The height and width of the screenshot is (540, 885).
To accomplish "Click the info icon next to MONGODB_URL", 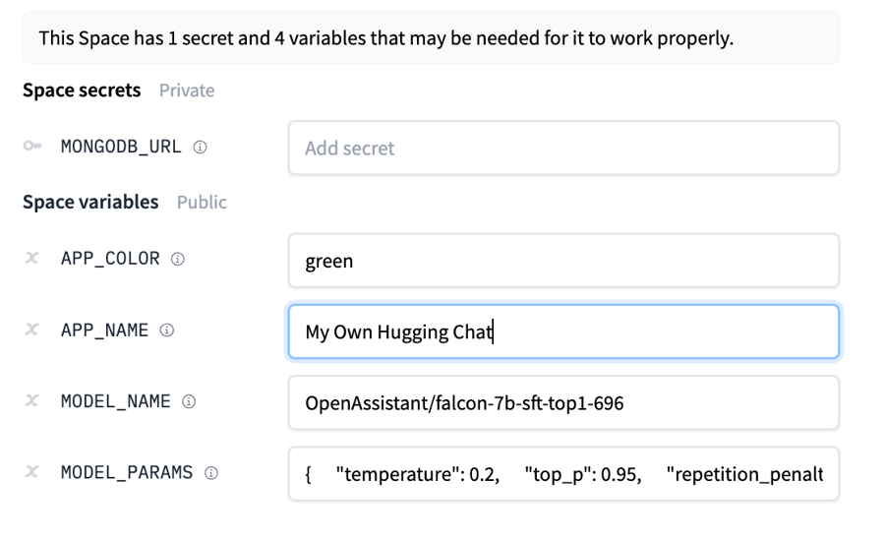I will [200, 148].
